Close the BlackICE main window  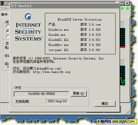pyautogui.click(x=127, y=3)
